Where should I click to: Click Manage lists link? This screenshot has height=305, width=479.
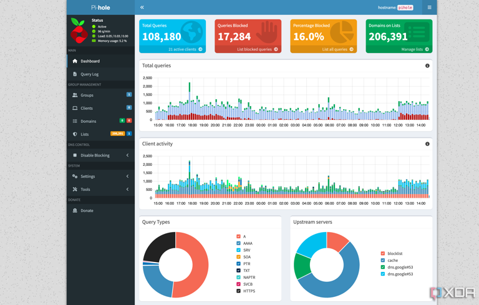(415, 49)
